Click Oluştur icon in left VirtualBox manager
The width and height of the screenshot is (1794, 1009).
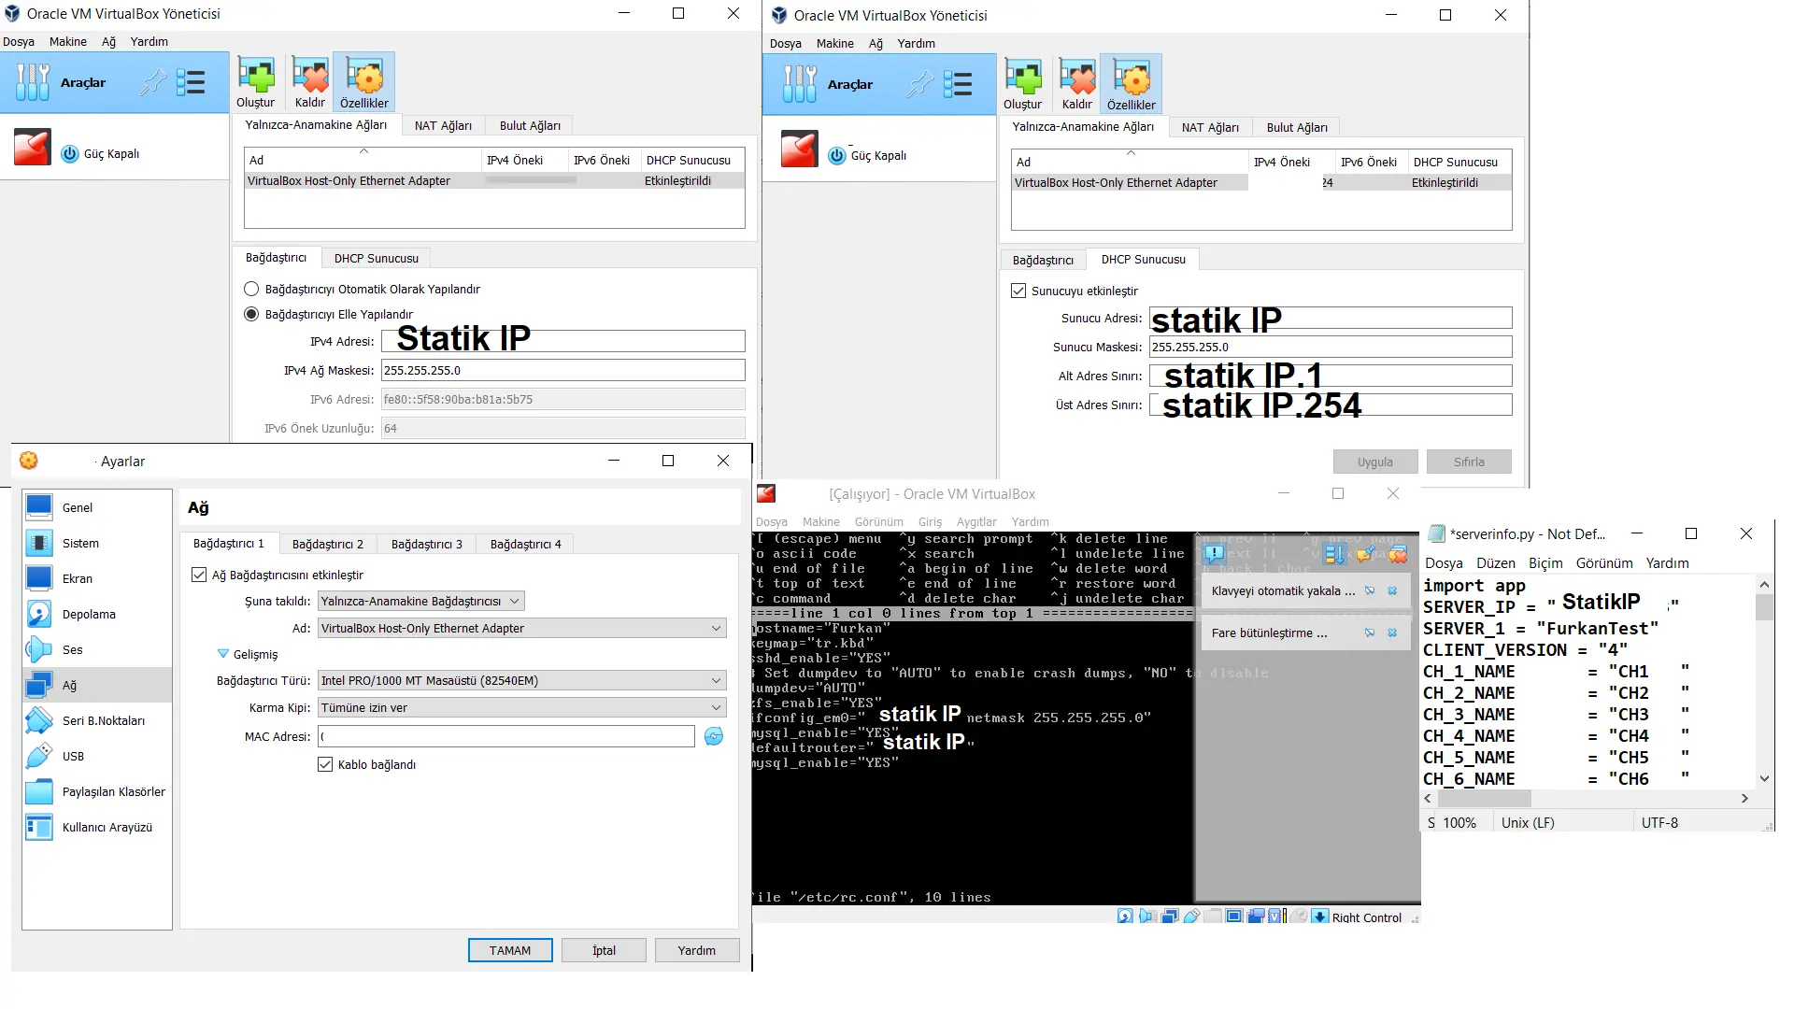(255, 82)
